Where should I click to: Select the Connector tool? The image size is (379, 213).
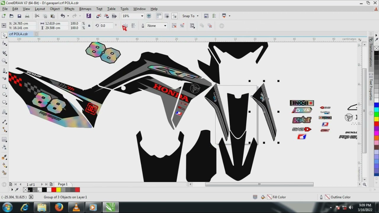tap(4, 130)
